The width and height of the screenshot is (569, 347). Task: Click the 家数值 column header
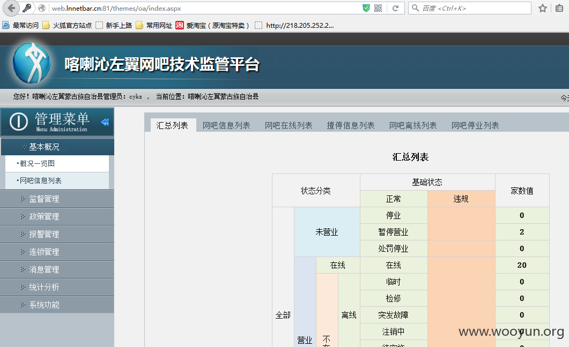click(522, 191)
